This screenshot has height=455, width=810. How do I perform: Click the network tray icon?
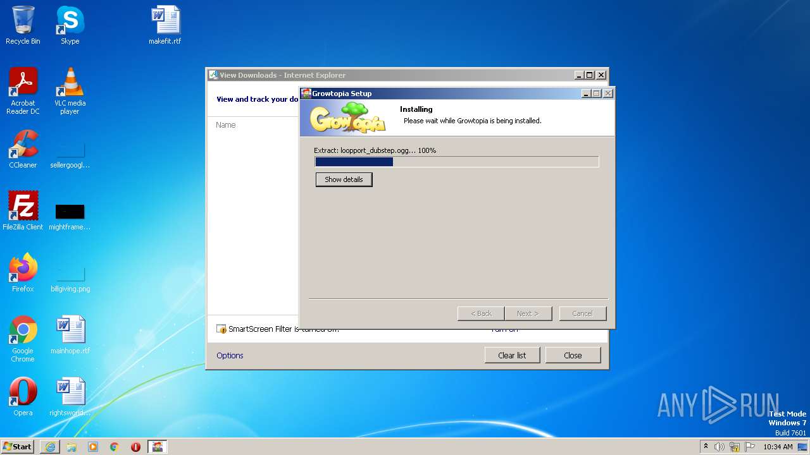tap(735, 447)
